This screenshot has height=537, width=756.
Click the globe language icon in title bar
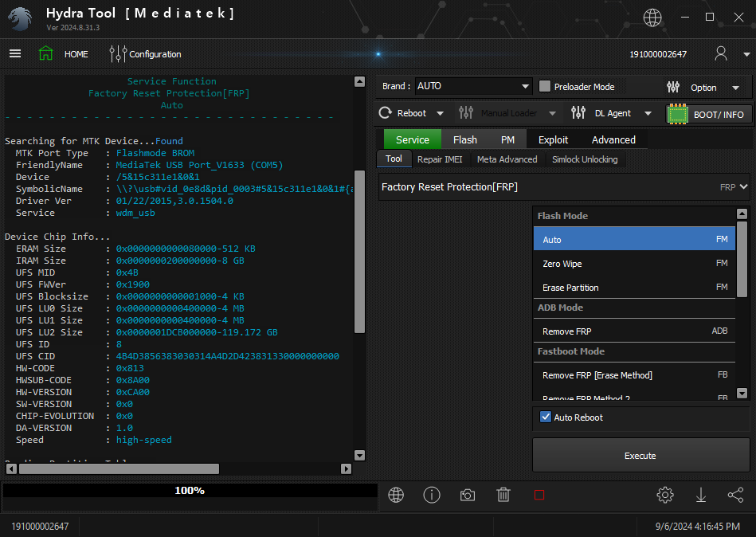coord(652,18)
